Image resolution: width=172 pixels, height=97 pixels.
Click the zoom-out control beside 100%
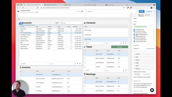pyautogui.click(x=87, y=11)
